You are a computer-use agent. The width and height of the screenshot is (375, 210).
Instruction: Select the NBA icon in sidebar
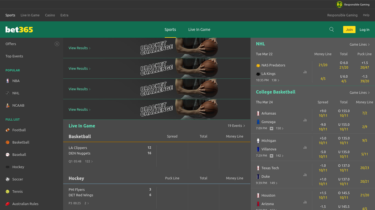coord(7,81)
